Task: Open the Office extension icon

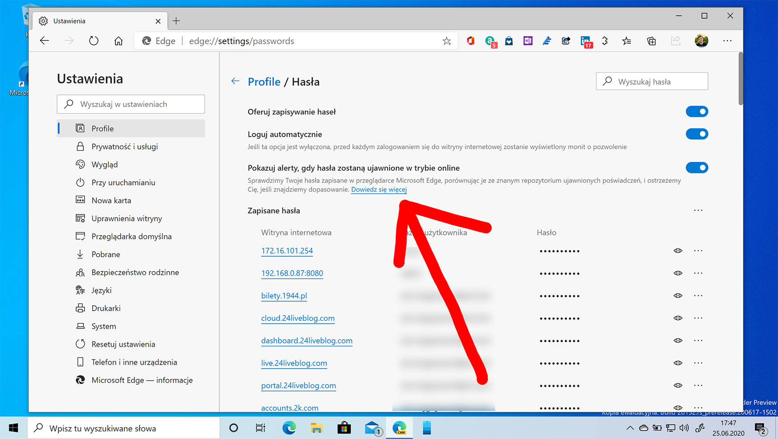Action: point(470,41)
